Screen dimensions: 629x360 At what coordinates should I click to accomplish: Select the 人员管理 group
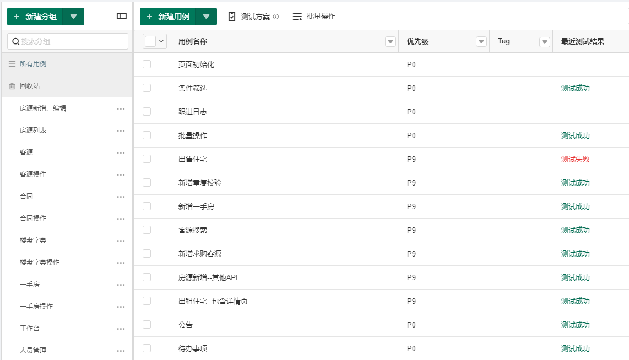pos(33,351)
